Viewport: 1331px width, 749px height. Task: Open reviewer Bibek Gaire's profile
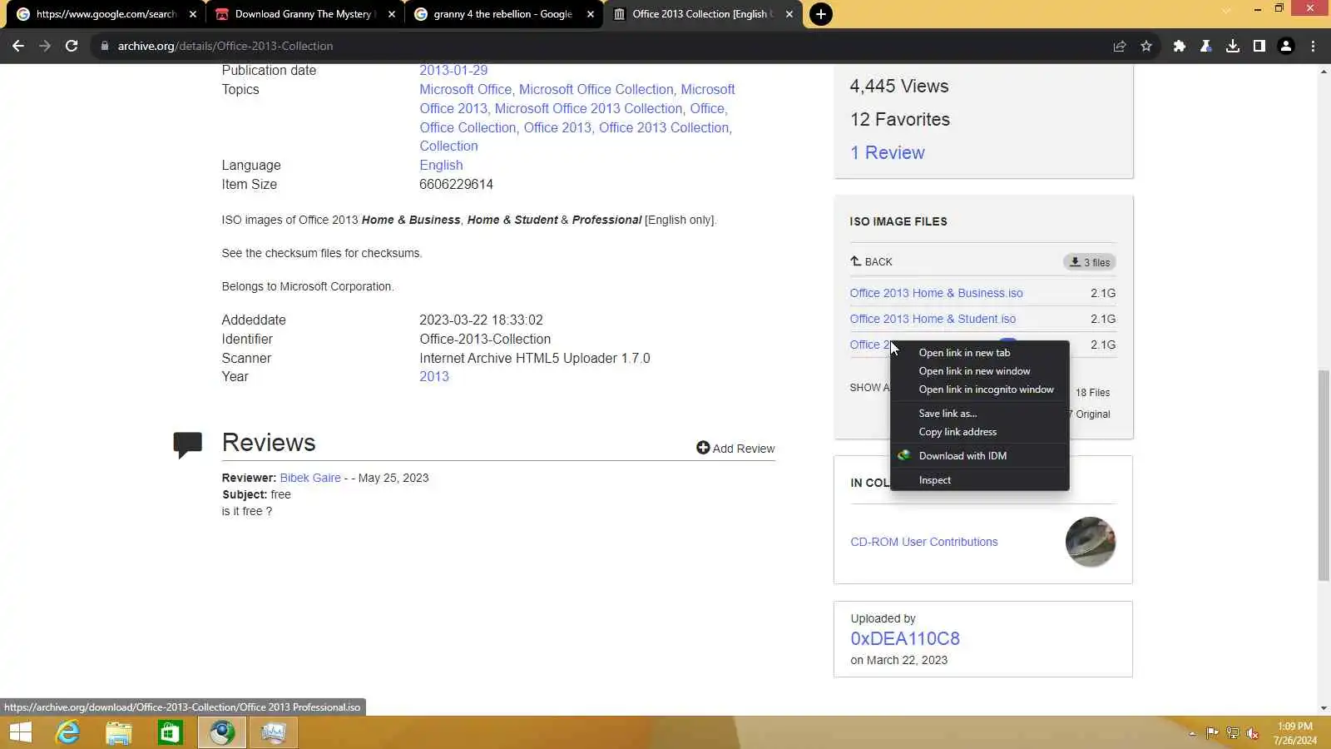310,478
